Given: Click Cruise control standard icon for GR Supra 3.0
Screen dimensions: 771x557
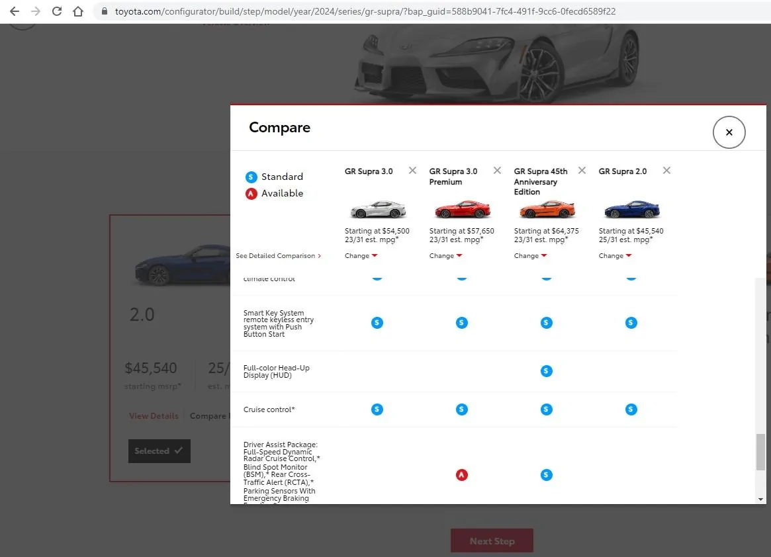Looking at the screenshot, I should point(377,409).
